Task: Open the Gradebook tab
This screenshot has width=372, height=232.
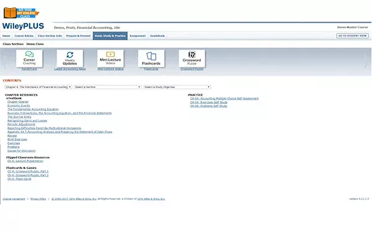Action: pyautogui.click(x=157, y=36)
